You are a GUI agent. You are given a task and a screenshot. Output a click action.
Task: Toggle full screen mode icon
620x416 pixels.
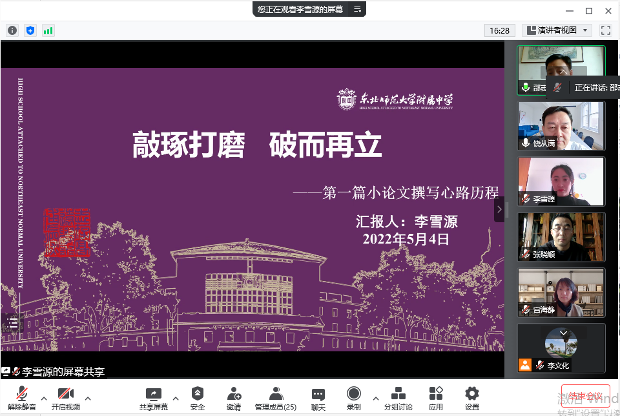[605, 30]
